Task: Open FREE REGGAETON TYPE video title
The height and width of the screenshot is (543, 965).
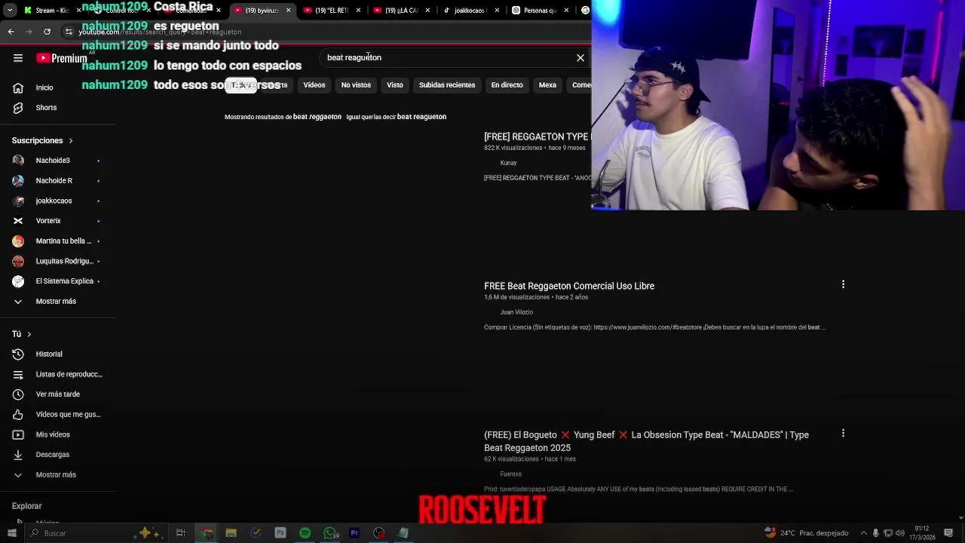Action: tap(536, 137)
